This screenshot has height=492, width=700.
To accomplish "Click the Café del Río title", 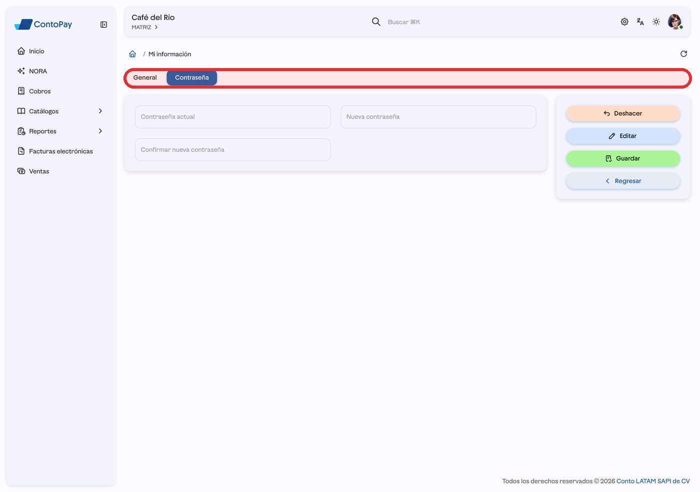I will click(x=153, y=18).
